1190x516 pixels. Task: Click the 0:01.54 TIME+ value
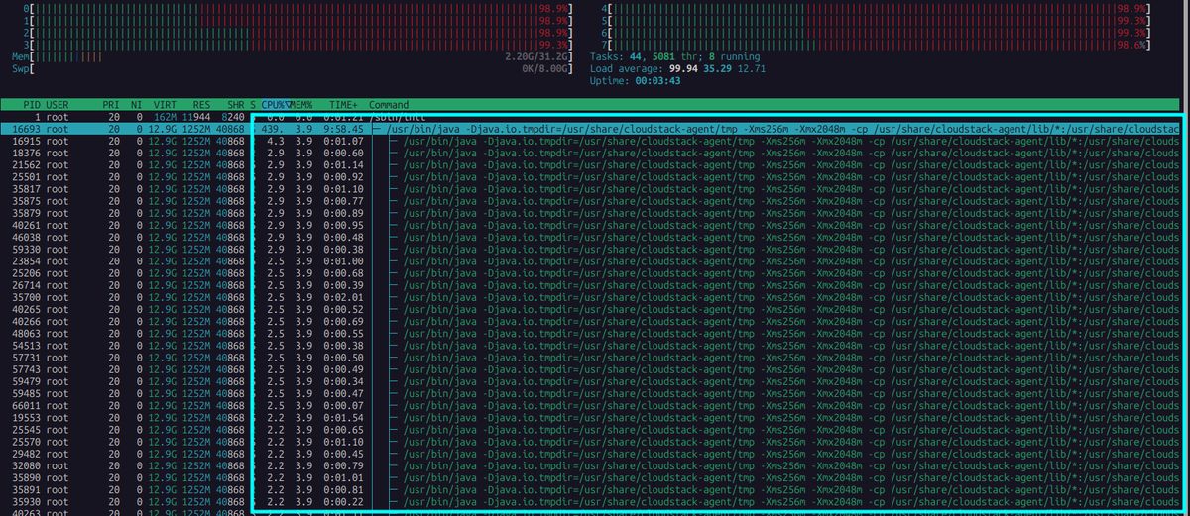pyautogui.click(x=341, y=417)
